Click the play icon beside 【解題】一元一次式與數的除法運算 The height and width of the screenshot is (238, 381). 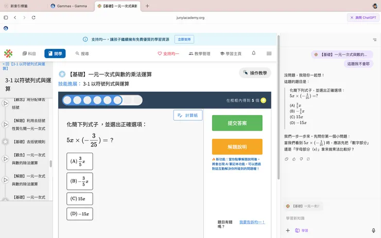[5, 180]
